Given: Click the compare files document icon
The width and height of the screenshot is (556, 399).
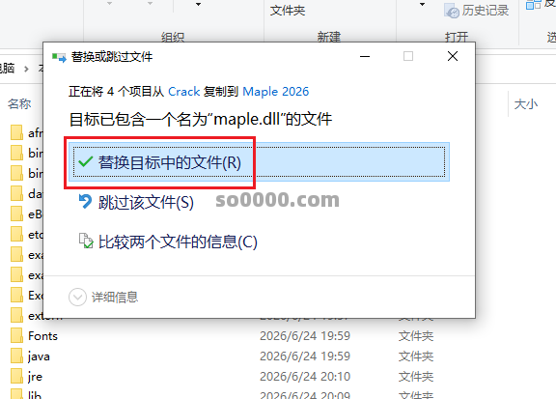Looking at the screenshot, I should [86, 241].
